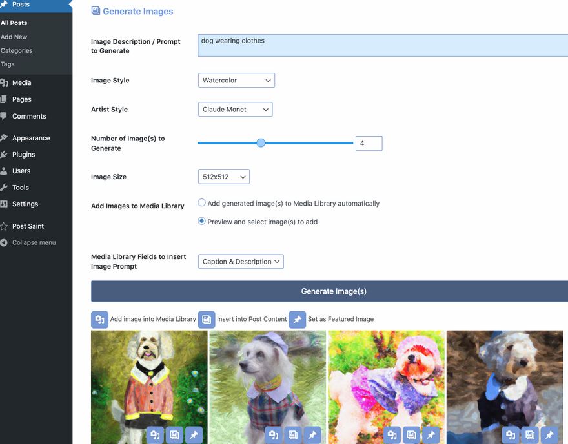Click the Users icon in sidebar
The height and width of the screenshot is (444, 568).
tap(4, 171)
